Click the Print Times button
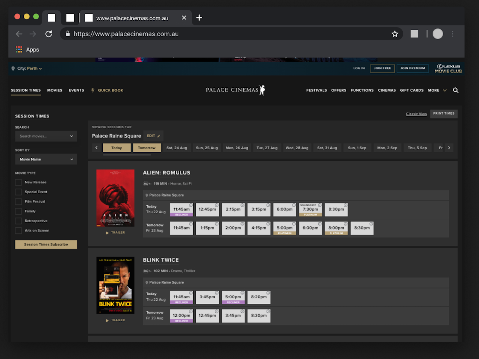Image resolution: width=479 pixels, height=359 pixels. (444, 114)
